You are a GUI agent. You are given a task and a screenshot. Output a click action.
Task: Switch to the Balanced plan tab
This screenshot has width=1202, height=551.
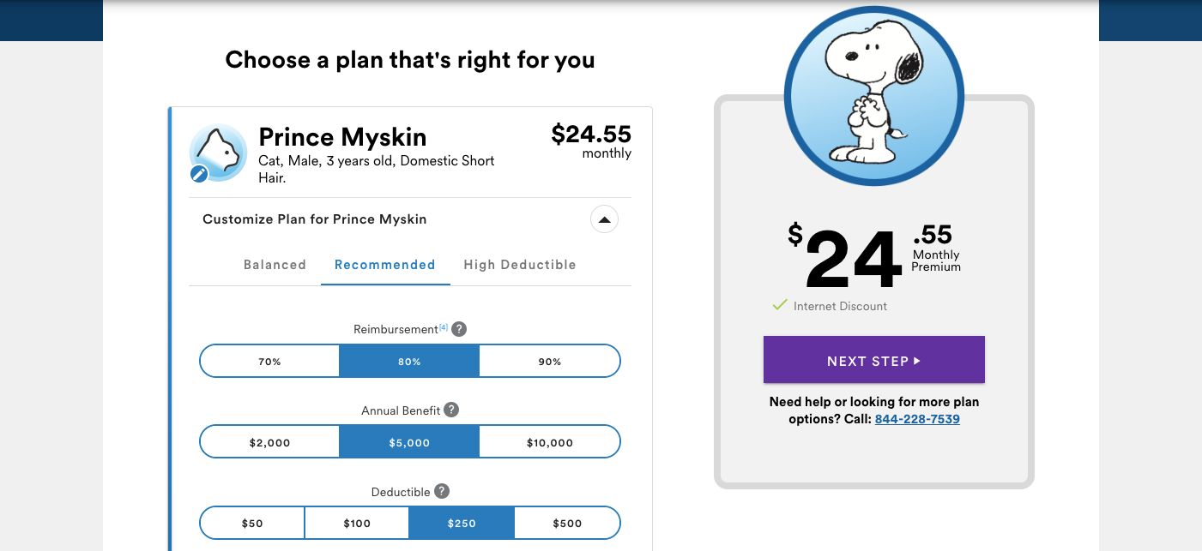pos(275,265)
